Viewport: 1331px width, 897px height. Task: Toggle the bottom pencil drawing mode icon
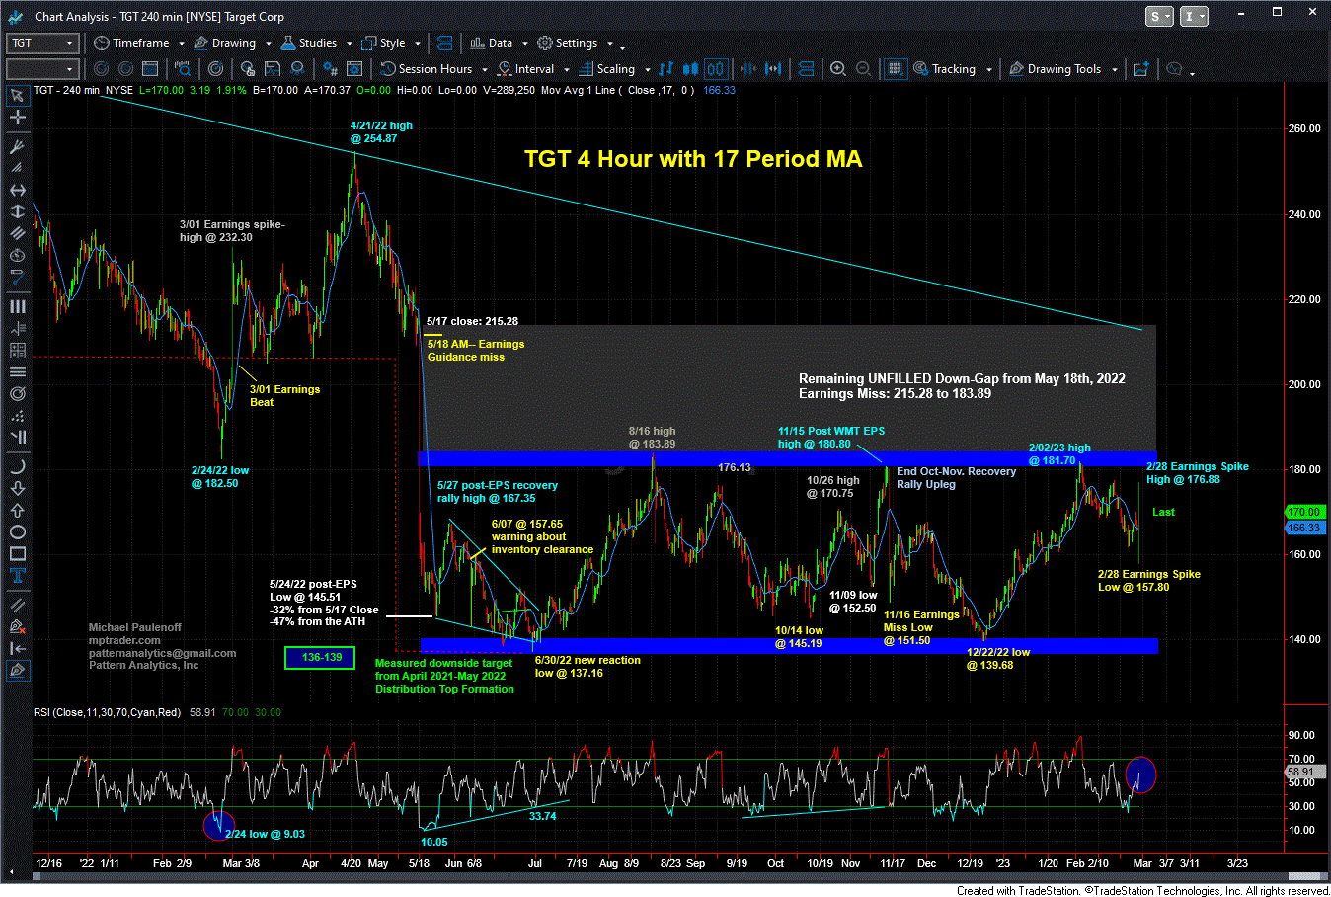(17, 670)
